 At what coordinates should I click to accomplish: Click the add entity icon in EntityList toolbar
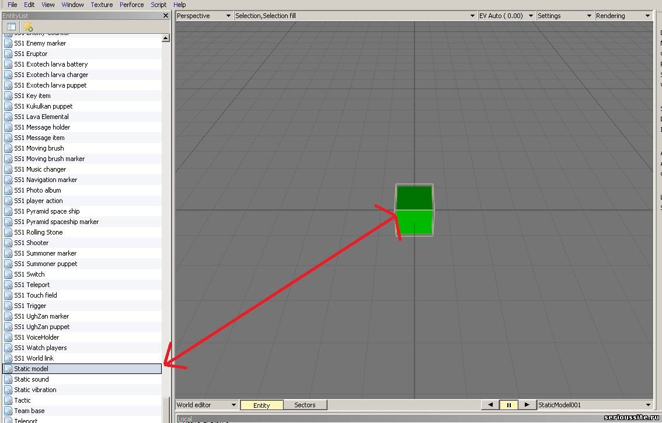28,27
